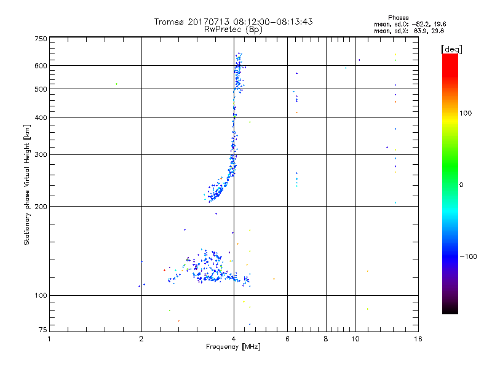Click the 'mean, sd,X: 83.9, 29.8' statistic
Image resolution: width=492 pixels, height=369 pixels.
409,31
